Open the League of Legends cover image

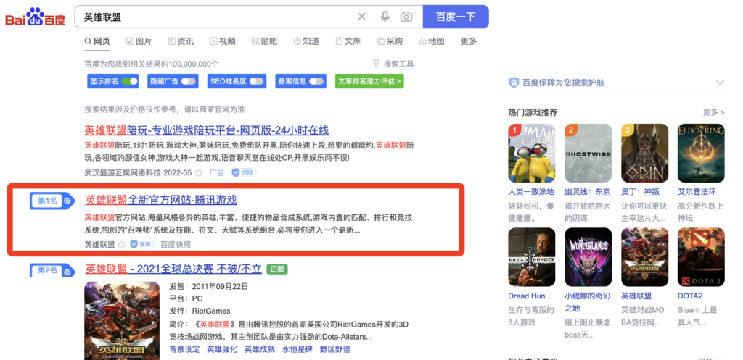click(122, 321)
